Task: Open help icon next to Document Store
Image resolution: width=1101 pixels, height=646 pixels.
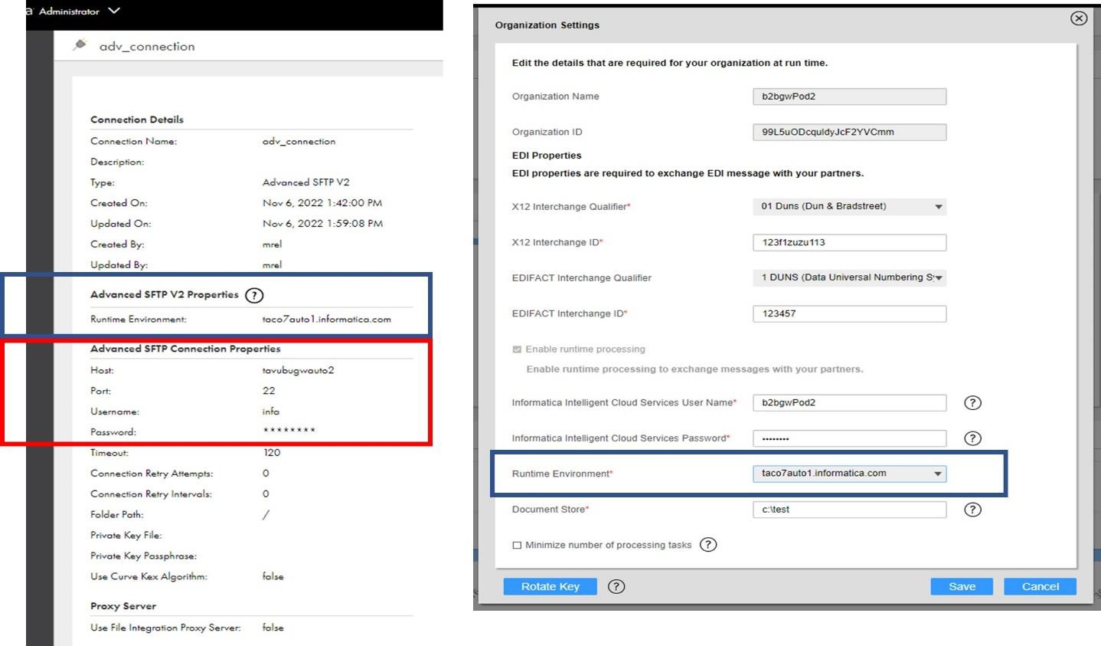Action: [972, 510]
